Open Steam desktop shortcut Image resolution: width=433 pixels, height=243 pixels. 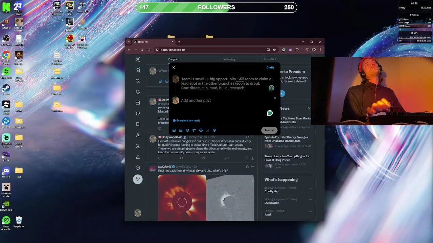[x=6, y=90]
